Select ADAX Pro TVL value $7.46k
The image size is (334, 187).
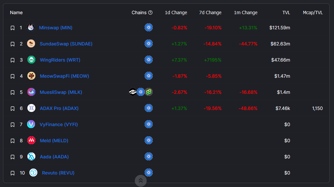283,108
